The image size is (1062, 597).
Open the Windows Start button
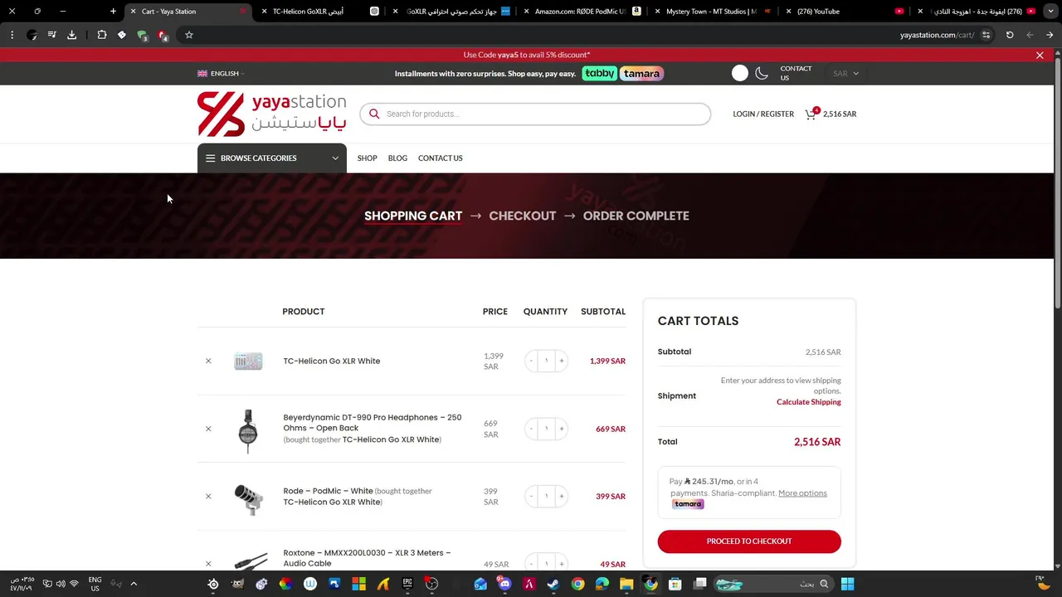(x=847, y=584)
